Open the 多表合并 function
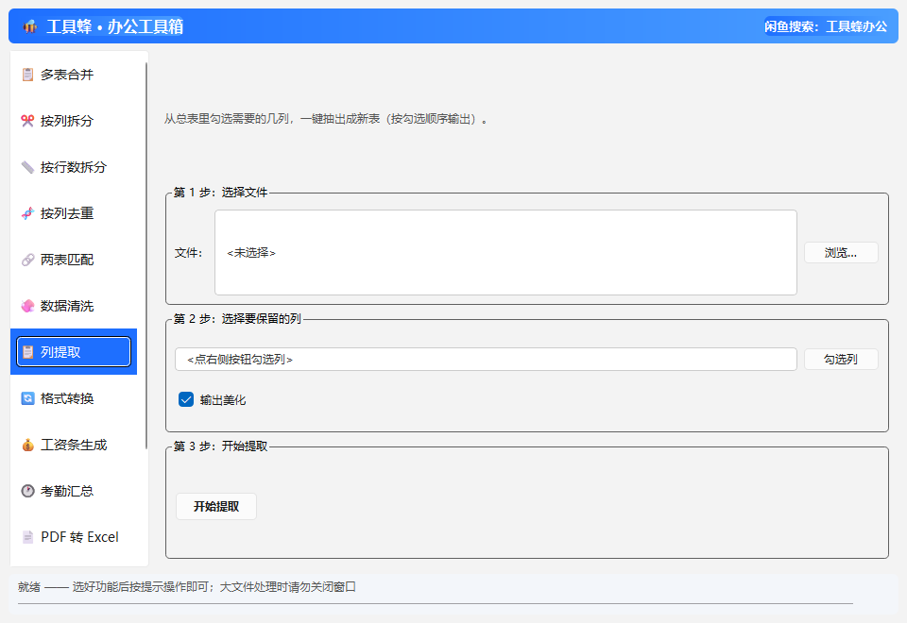 tap(74, 75)
